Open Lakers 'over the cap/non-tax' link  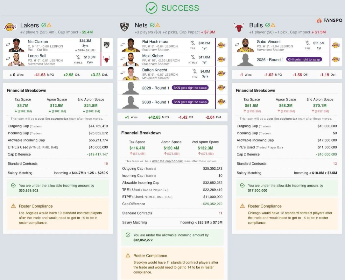point(53,119)
